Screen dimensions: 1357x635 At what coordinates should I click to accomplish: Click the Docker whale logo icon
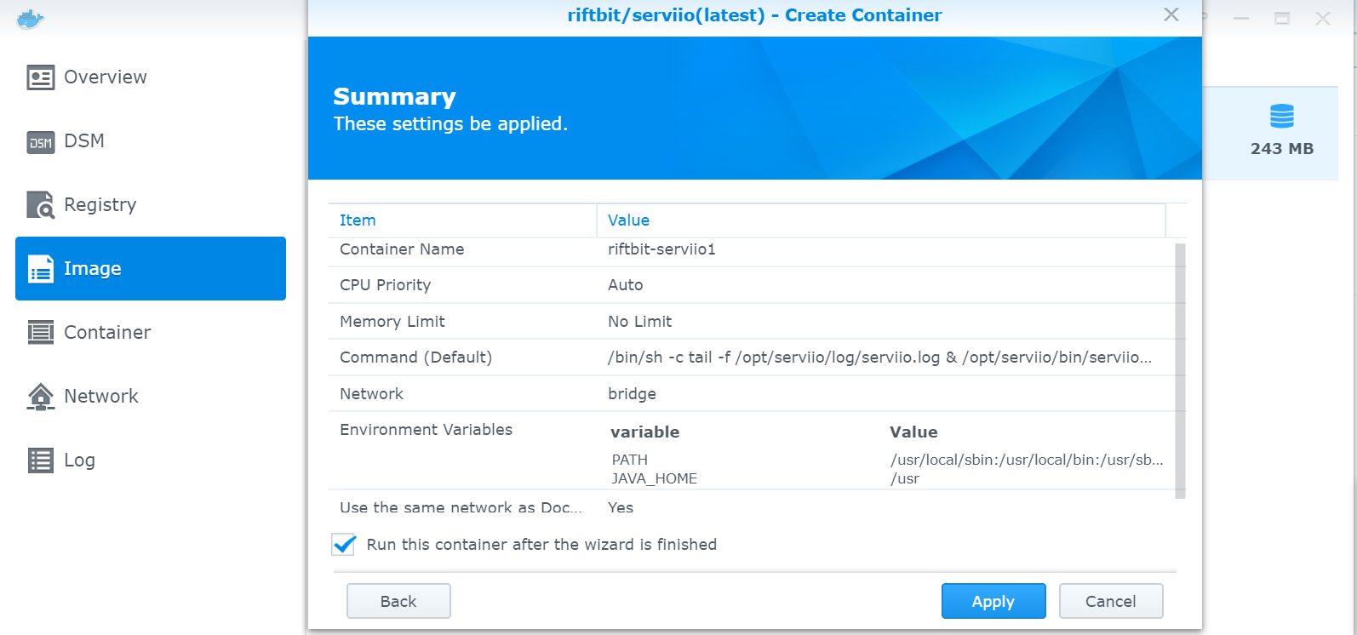pos(30,19)
